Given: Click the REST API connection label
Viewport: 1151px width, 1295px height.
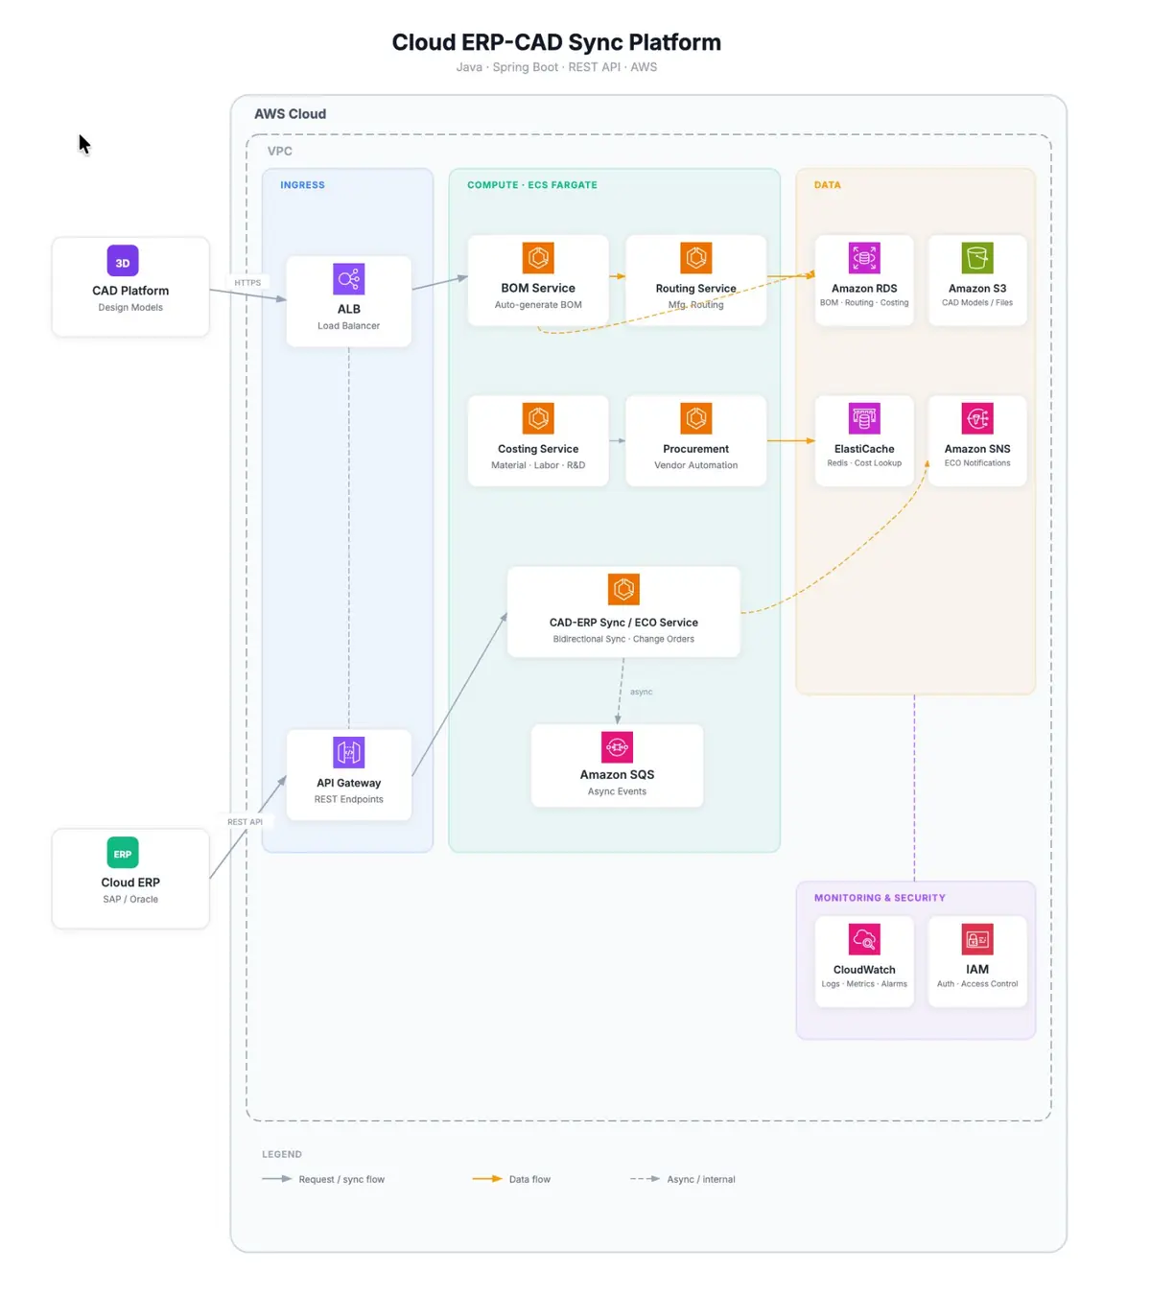Looking at the screenshot, I should click(247, 821).
